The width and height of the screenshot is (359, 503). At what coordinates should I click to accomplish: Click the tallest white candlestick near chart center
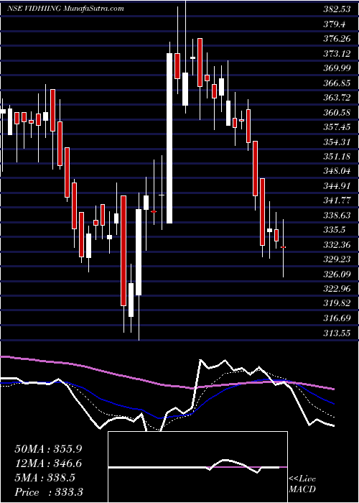pos(169,138)
